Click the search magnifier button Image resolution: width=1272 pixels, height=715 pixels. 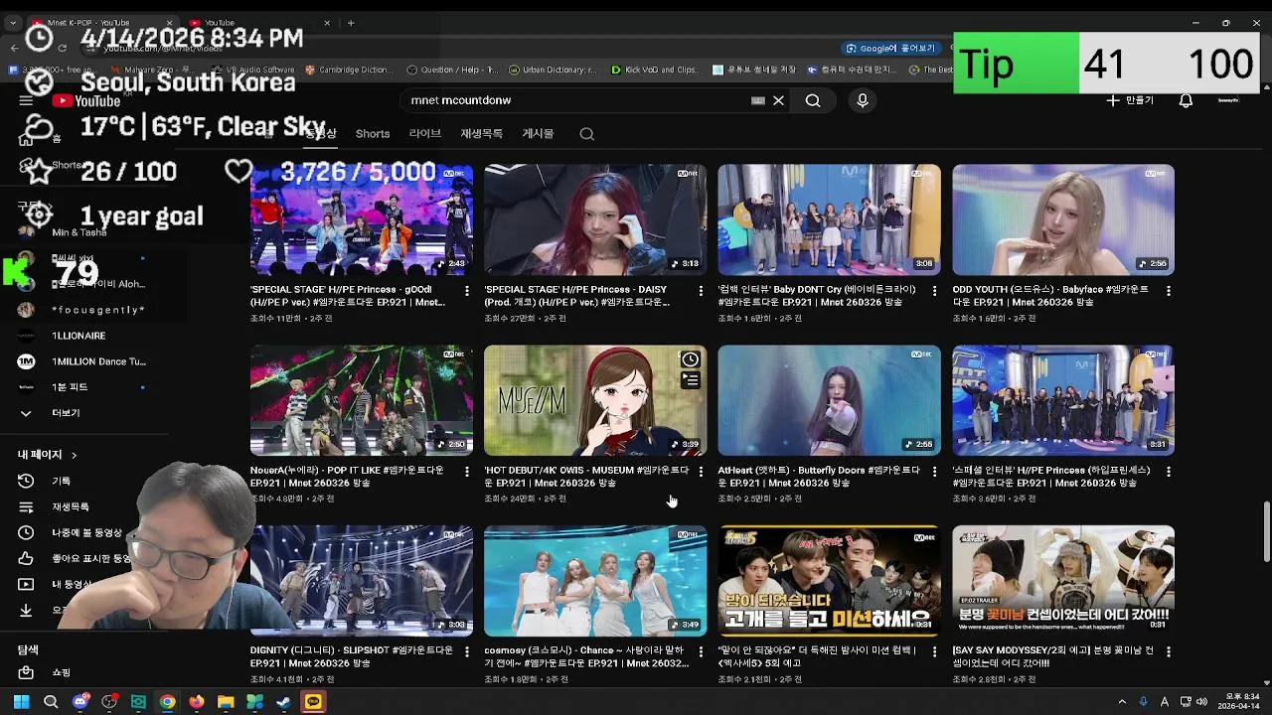813,100
